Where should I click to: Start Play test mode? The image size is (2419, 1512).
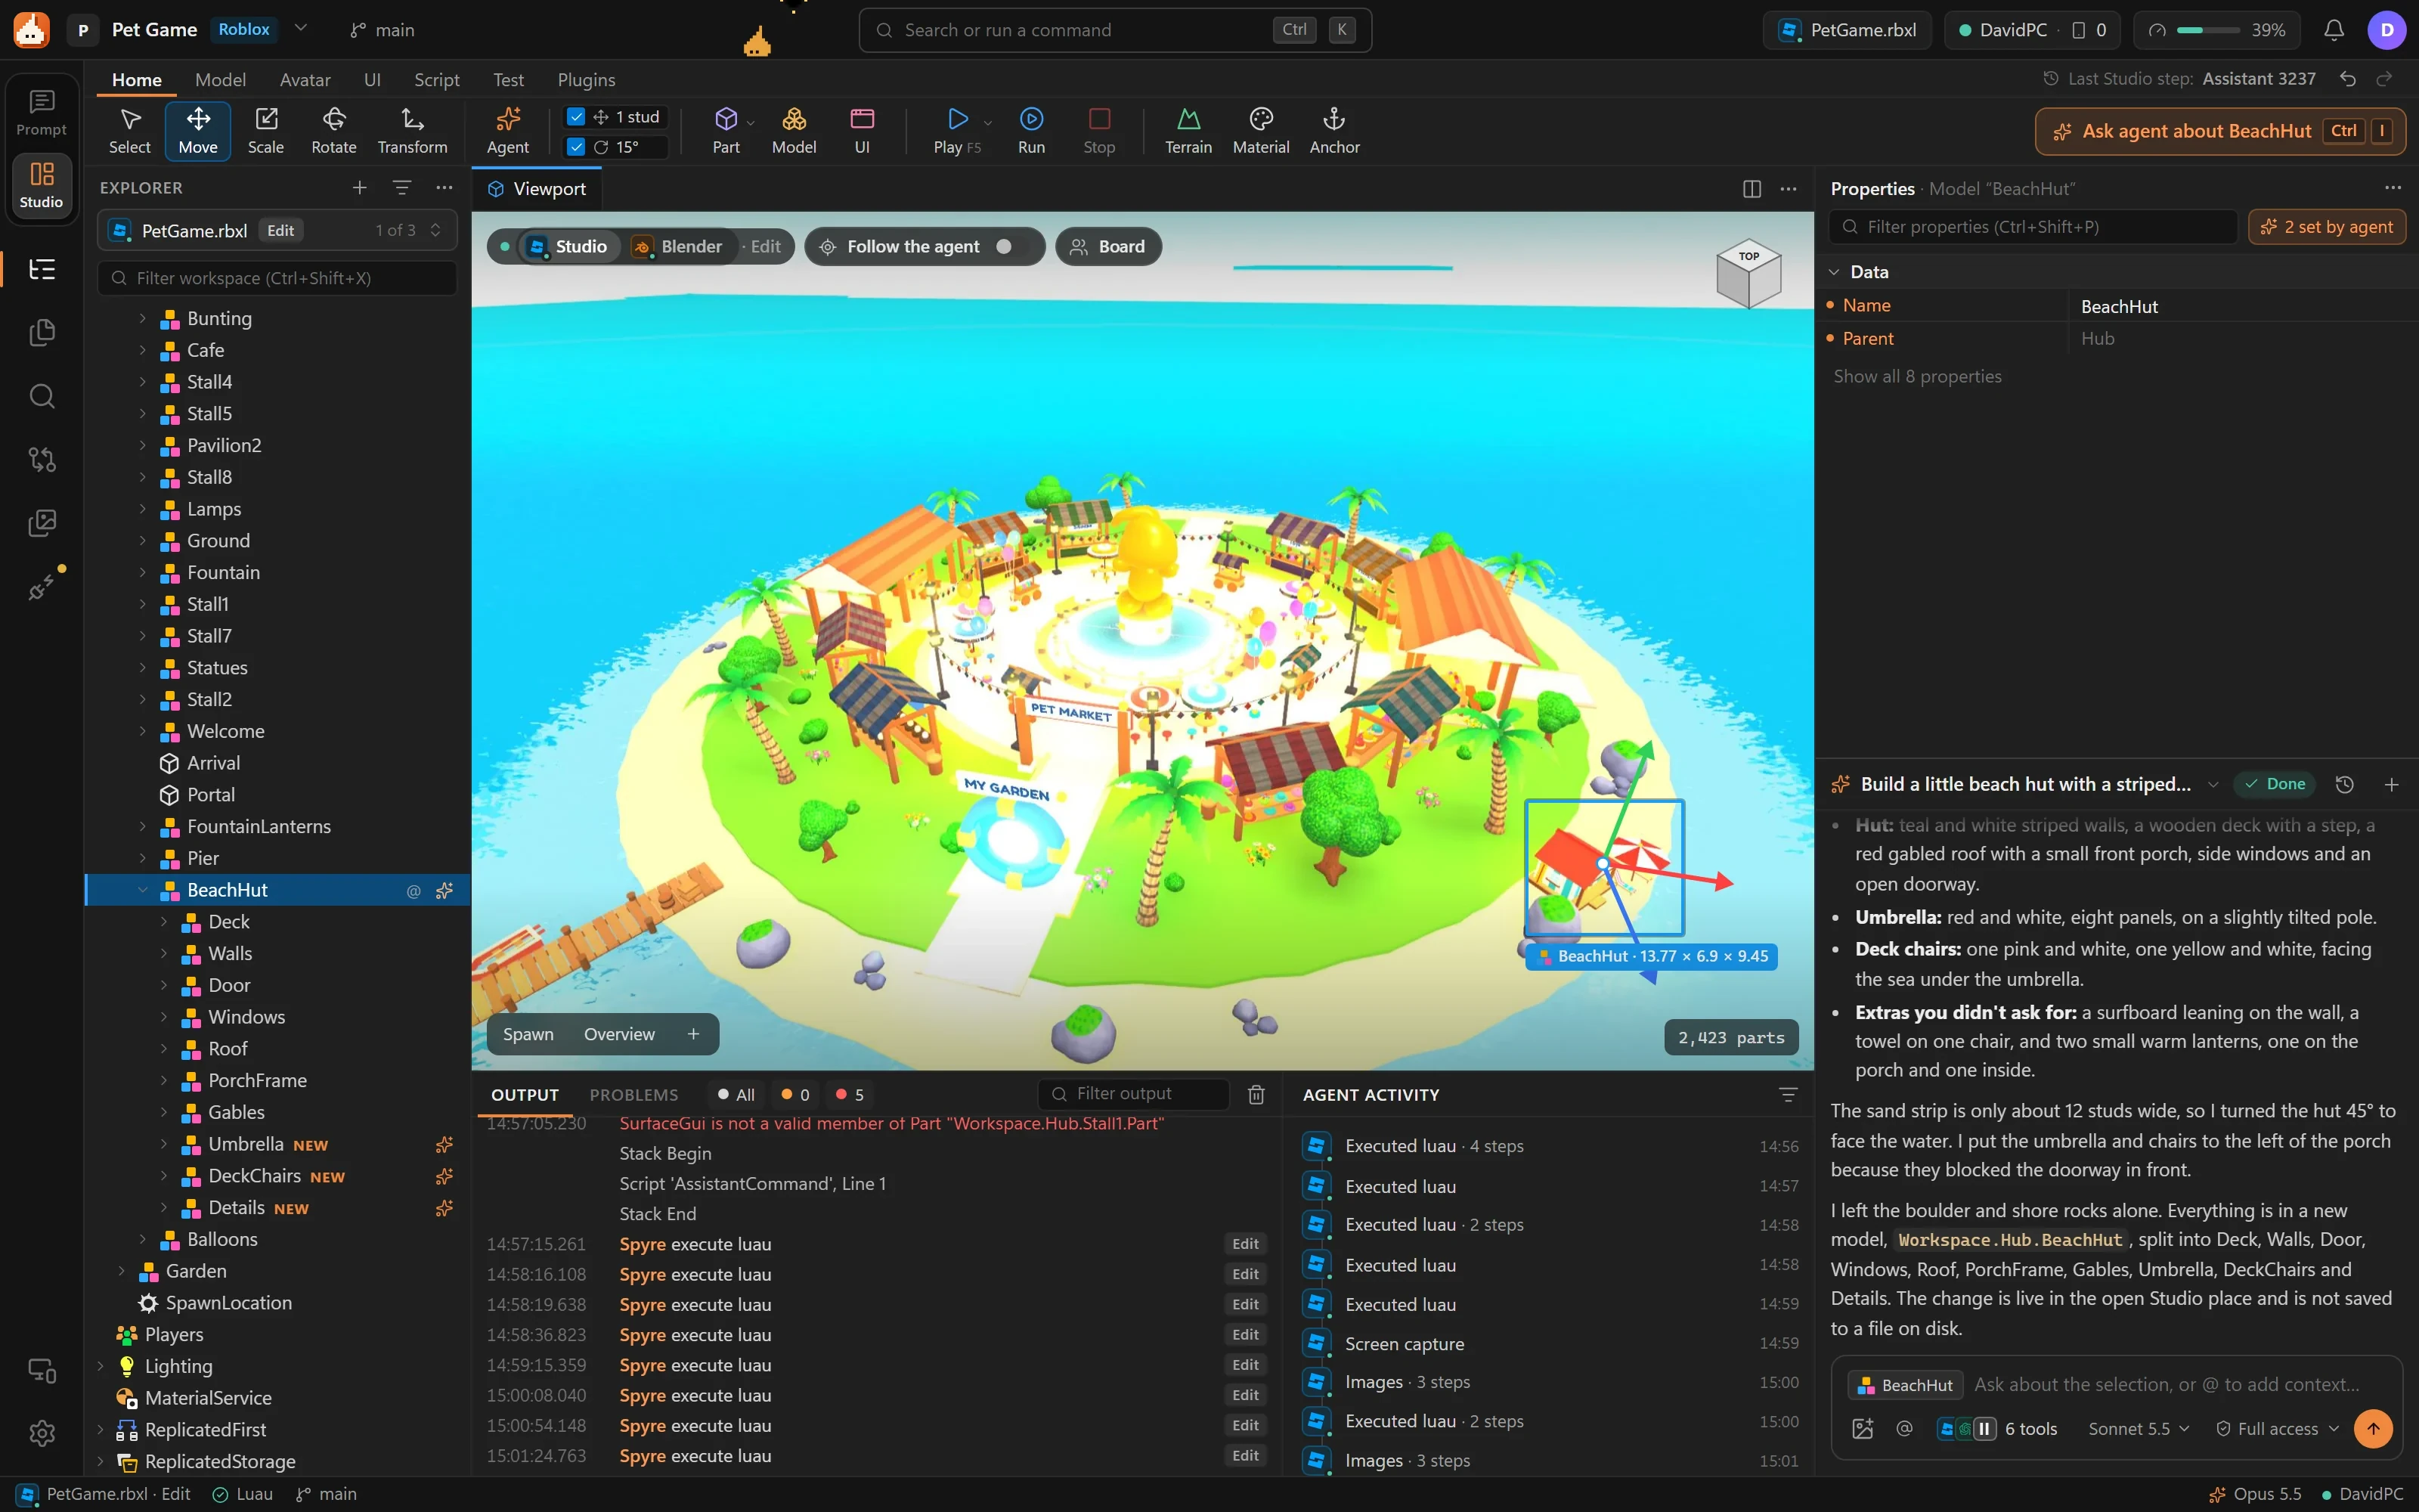(956, 131)
